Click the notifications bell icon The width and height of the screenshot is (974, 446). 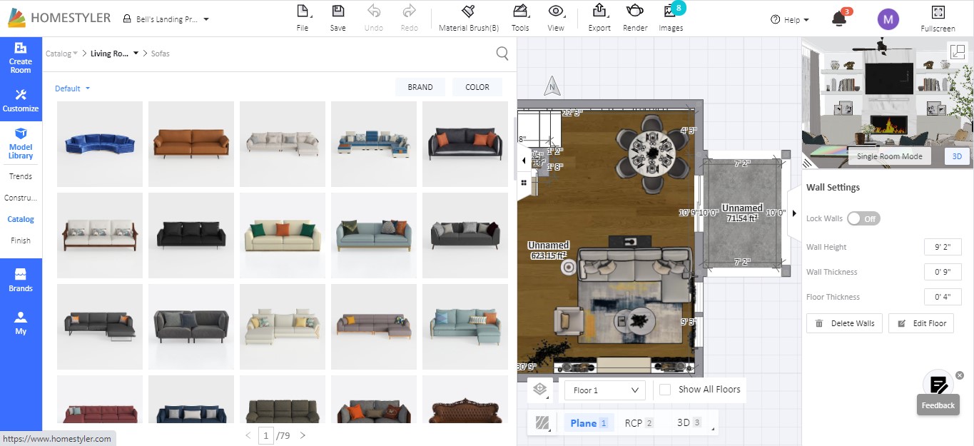(839, 19)
